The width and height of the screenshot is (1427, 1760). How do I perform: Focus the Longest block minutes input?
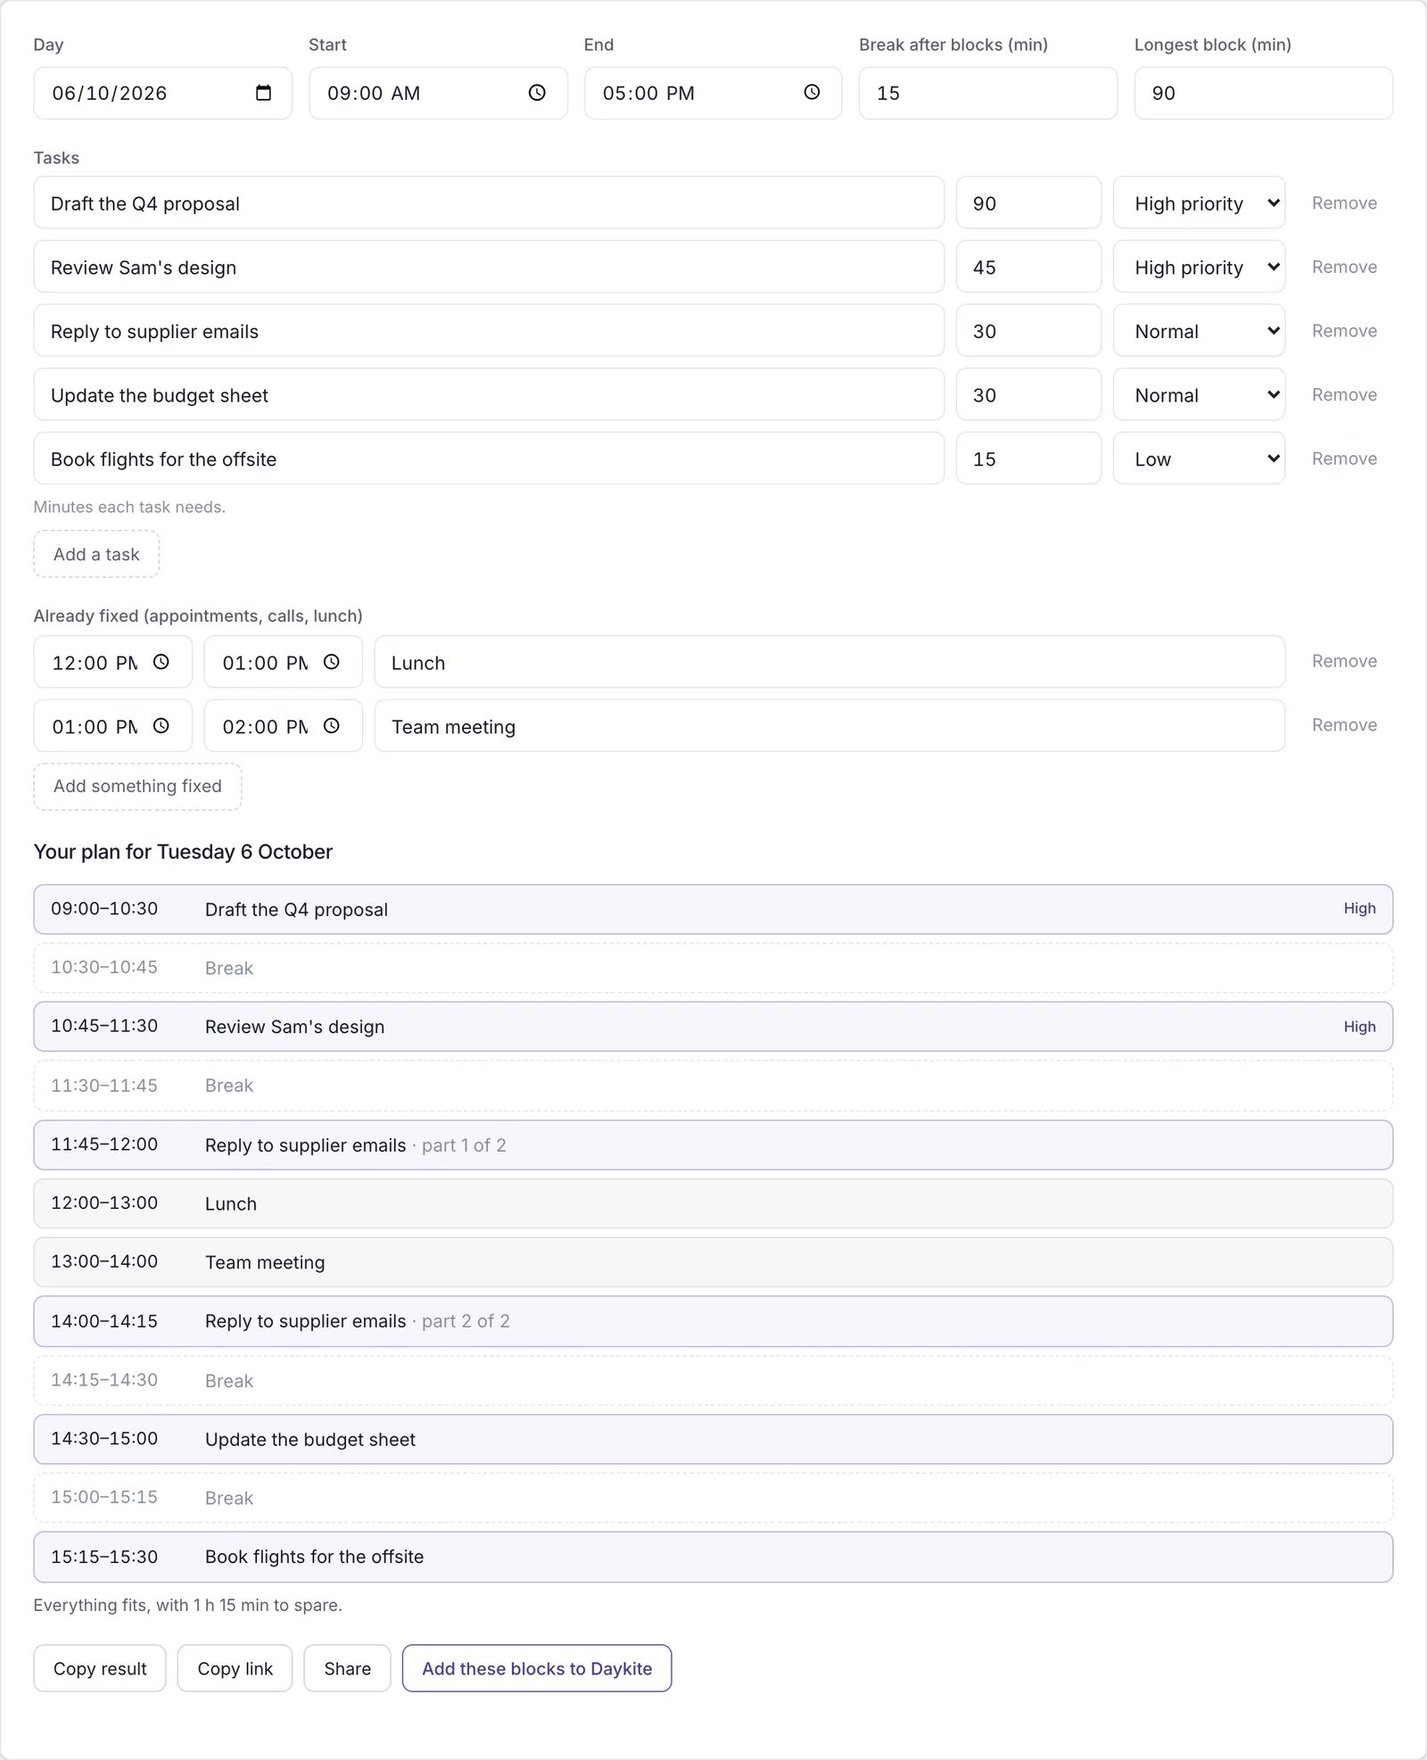tap(1263, 93)
